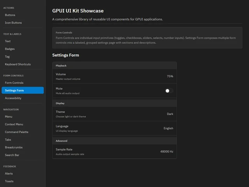Click the Display section header

tap(114, 103)
